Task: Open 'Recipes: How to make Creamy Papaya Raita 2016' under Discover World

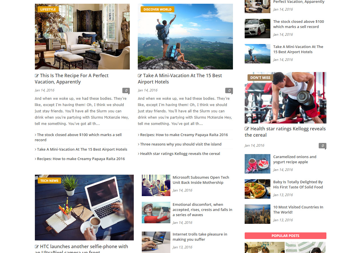Action: point(184,135)
